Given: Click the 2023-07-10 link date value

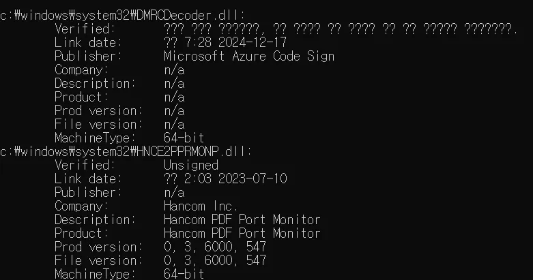Looking at the screenshot, I should click(x=253, y=179).
